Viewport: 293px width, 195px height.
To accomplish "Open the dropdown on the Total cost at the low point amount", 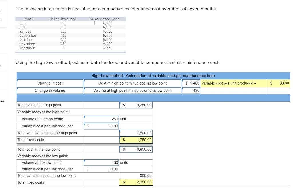I will pos(136,149).
